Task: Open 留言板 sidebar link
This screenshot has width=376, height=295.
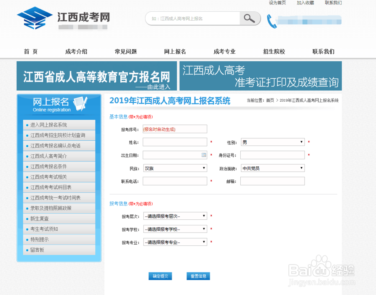Action: point(59,250)
